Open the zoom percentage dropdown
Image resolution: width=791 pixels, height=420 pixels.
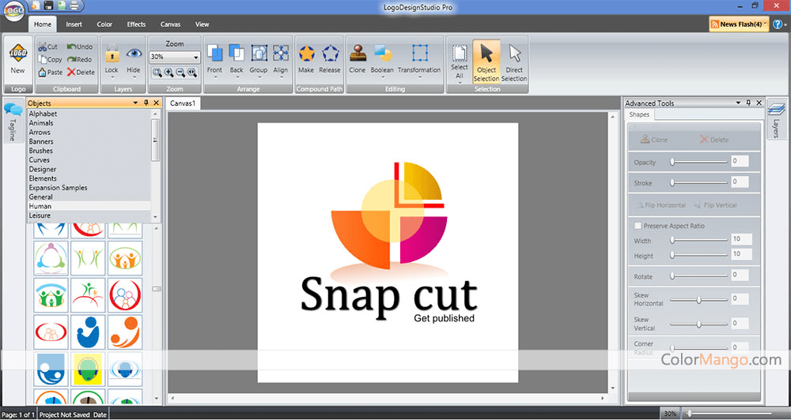195,57
